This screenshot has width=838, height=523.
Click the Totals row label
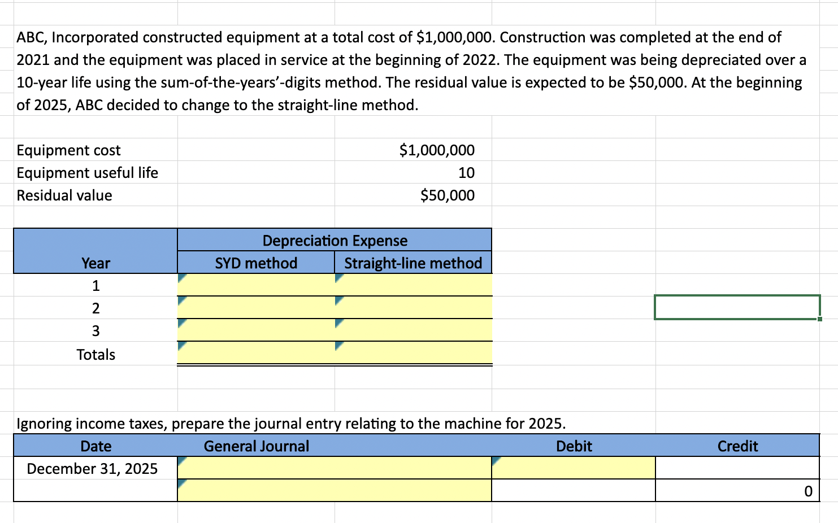[x=95, y=354]
